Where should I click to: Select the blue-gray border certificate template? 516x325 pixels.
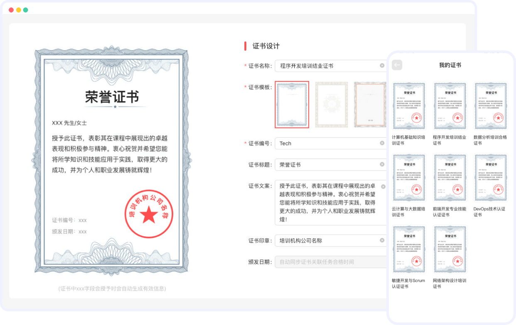pyautogui.click(x=292, y=104)
